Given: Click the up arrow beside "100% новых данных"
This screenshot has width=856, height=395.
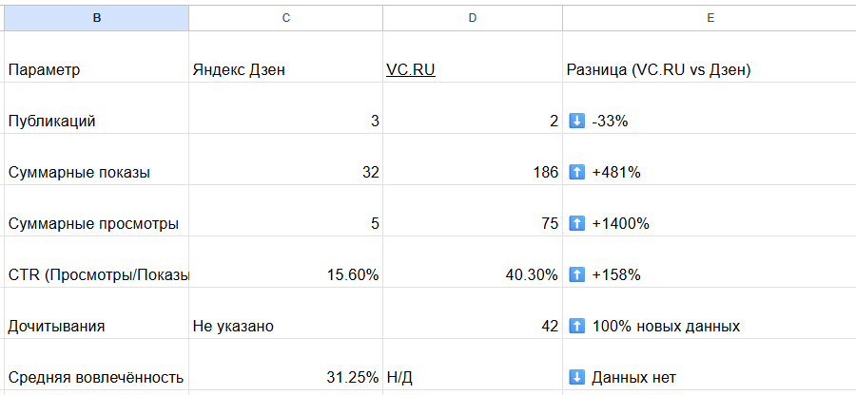Looking at the screenshot, I should tap(575, 326).
